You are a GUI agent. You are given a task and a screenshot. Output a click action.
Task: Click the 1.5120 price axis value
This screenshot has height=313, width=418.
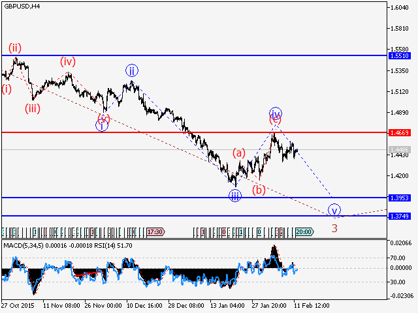[x=399, y=92]
